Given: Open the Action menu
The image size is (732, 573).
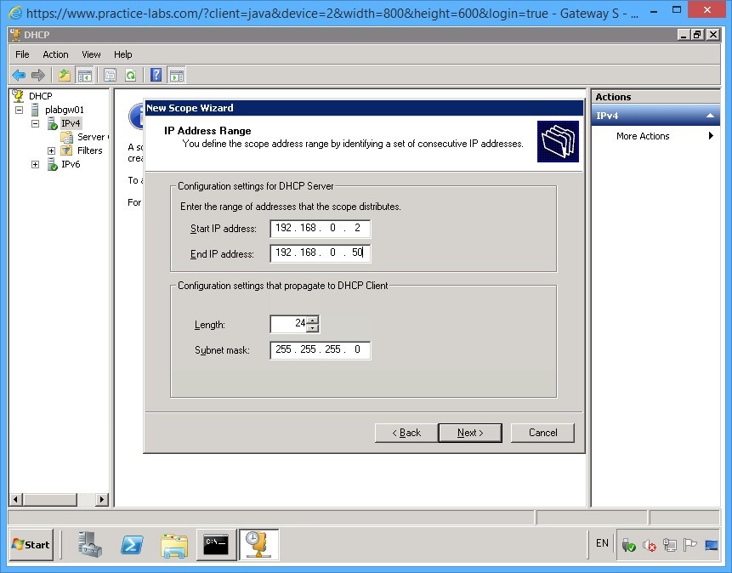Looking at the screenshot, I should (55, 54).
